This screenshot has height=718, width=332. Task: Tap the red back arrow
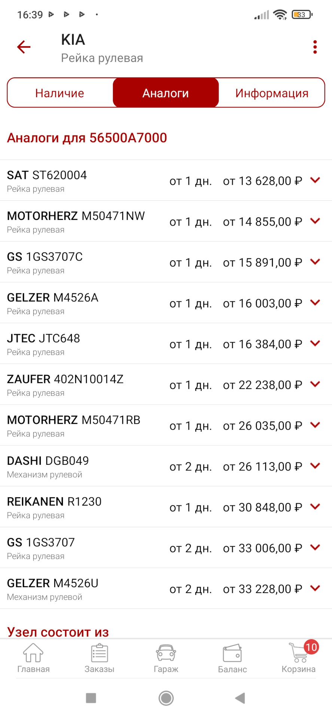tap(24, 47)
